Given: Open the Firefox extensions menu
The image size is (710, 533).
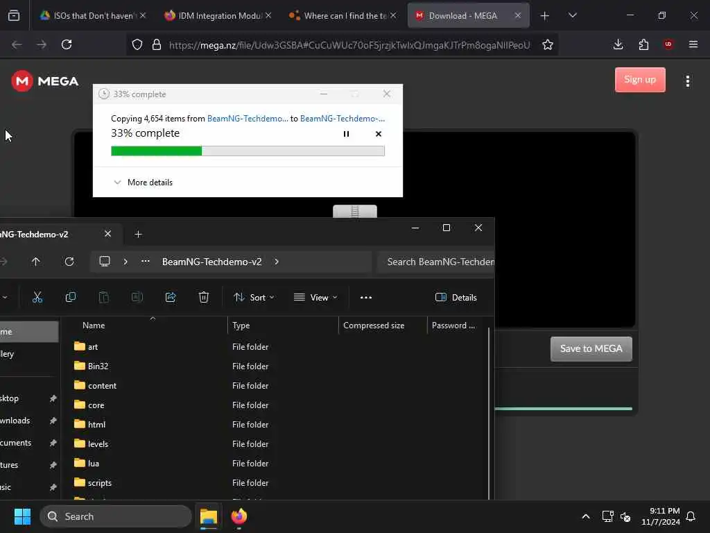Looking at the screenshot, I should 643,44.
